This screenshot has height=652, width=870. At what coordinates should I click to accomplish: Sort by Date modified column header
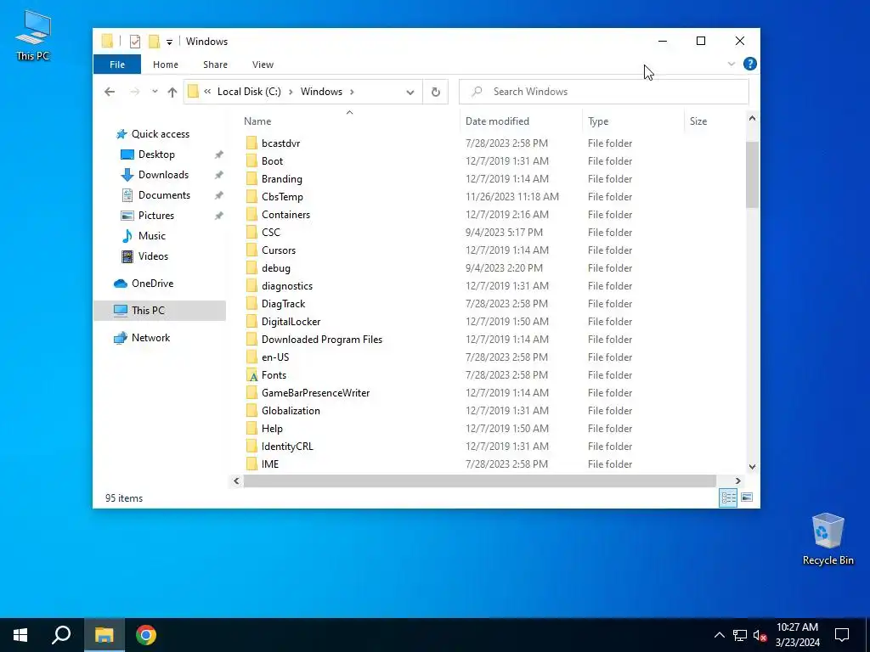(x=497, y=121)
